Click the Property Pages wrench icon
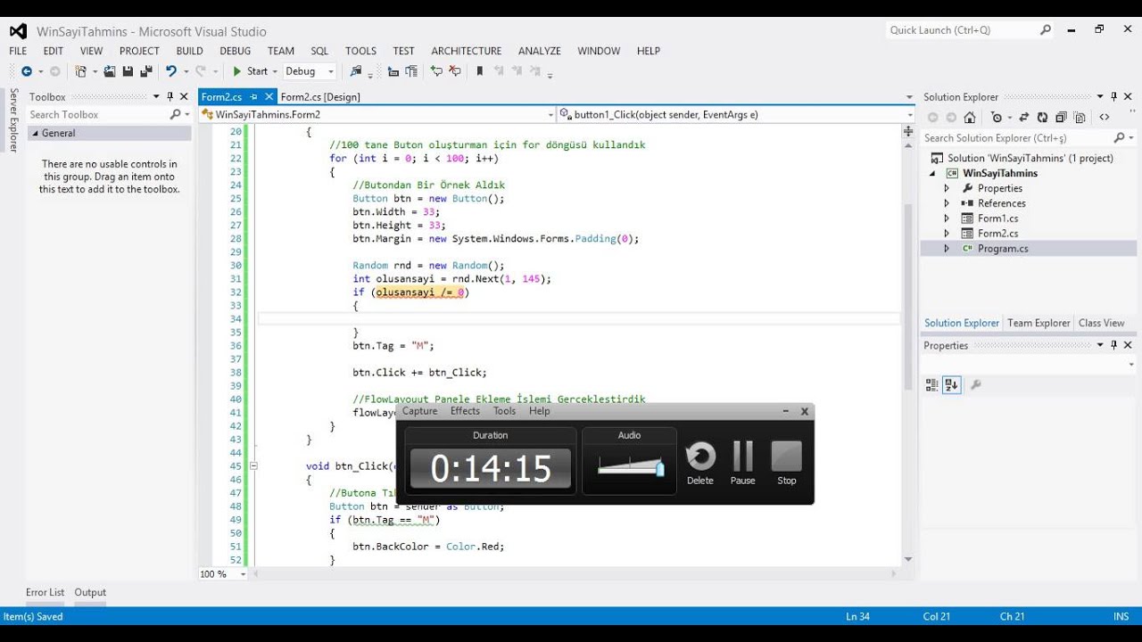The height and width of the screenshot is (642, 1142). coord(976,385)
